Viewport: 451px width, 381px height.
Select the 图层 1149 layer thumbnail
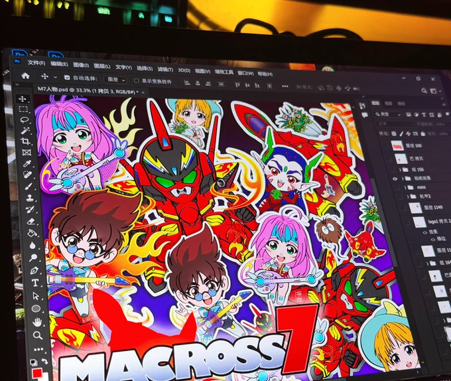pyautogui.click(x=415, y=208)
